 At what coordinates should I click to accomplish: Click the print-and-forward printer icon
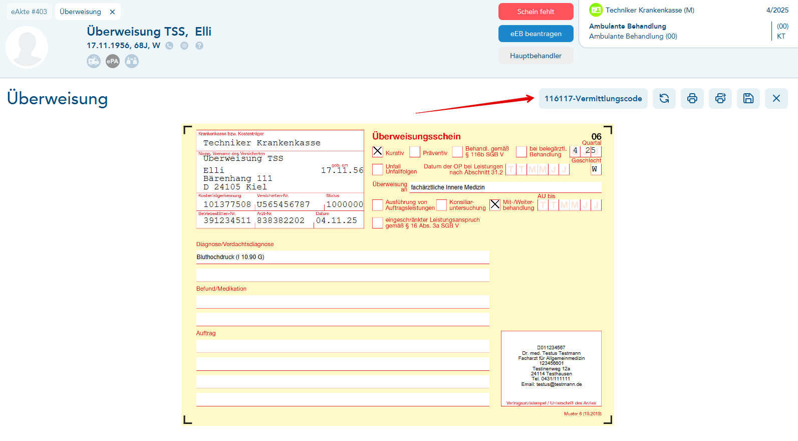720,99
